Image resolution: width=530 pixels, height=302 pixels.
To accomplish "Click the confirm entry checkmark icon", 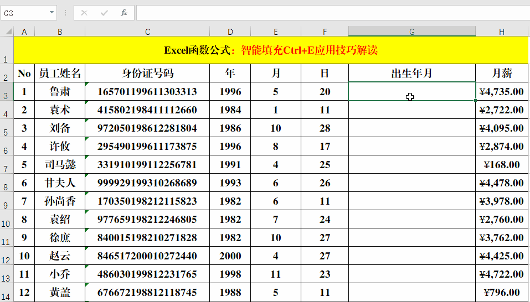I will tap(104, 13).
